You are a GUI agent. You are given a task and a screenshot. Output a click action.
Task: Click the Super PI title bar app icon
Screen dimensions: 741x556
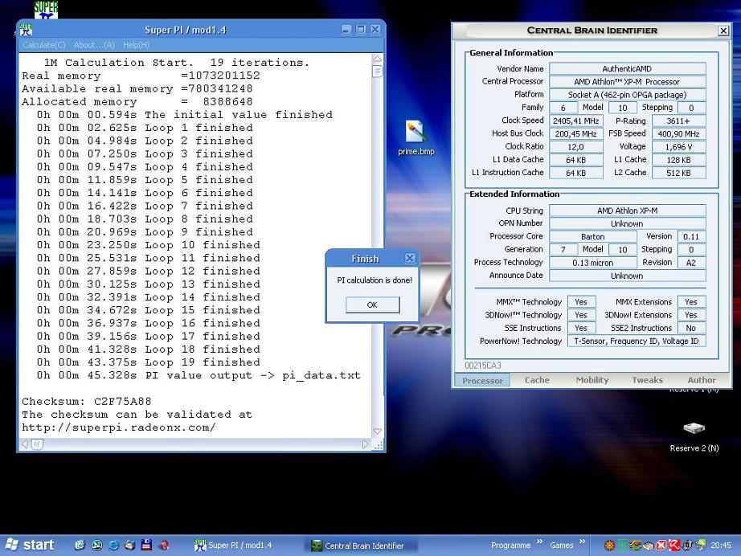click(27, 30)
